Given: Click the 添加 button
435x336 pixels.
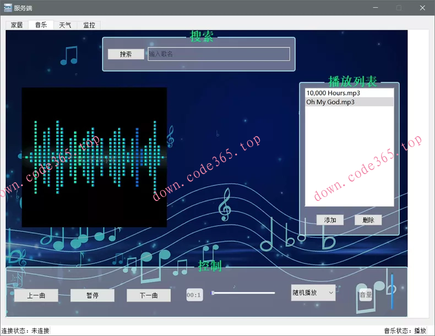Looking at the screenshot, I should click(x=330, y=220).
